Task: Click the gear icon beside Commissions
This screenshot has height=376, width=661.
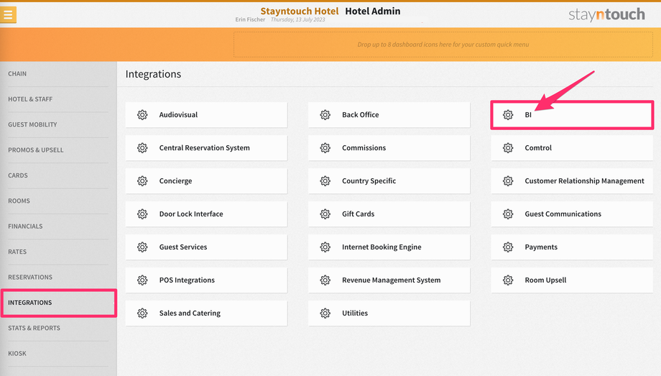Action: (x=325, y=147)
